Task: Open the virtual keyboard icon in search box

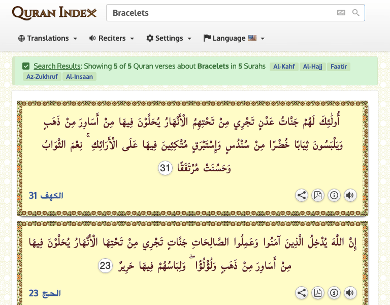Action: [341, 13]
